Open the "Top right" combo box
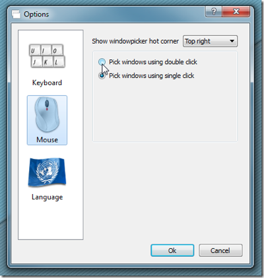Screen dimensions: 264x278 coord(210,41)
